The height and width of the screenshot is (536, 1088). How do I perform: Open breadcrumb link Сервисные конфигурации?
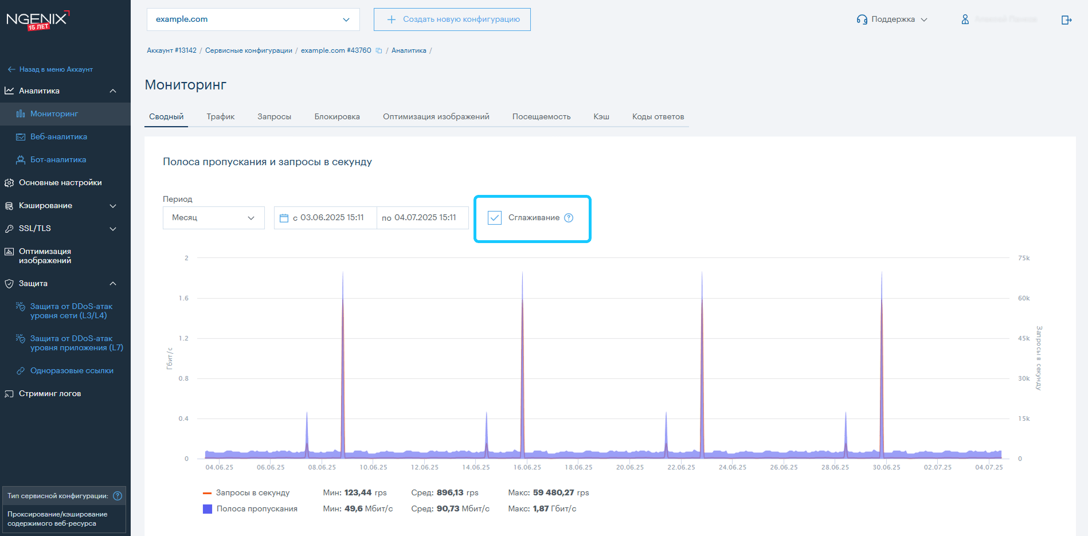click(249, 50)
